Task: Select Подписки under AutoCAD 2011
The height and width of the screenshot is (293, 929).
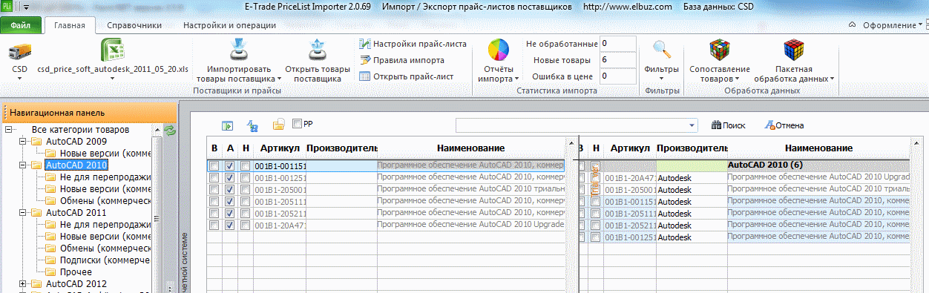Action: click(x=105, y=260)
